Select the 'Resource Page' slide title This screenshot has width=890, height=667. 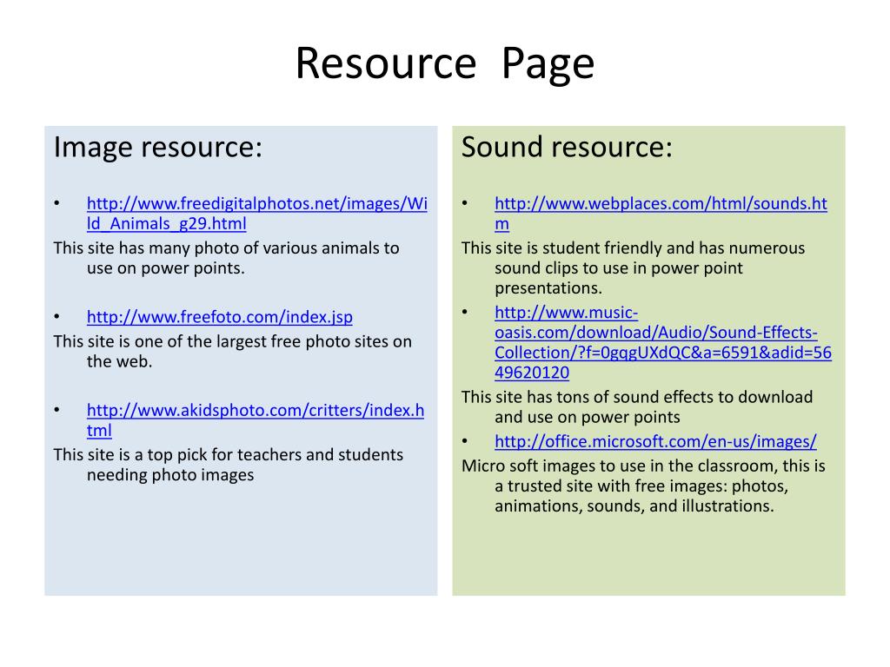pos(445,63)
